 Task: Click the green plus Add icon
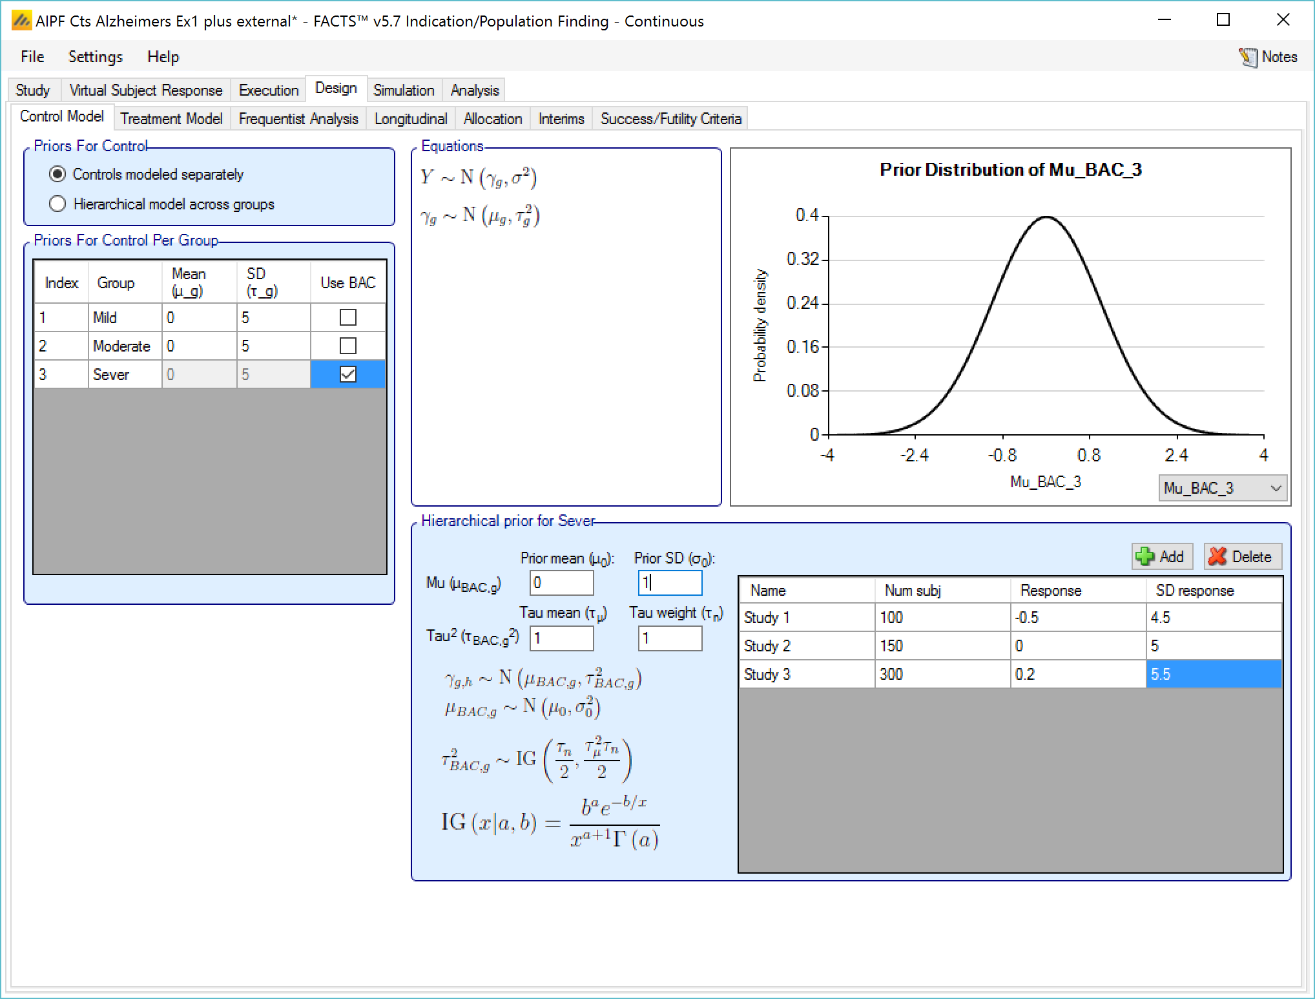click(x=1144, y=556)
